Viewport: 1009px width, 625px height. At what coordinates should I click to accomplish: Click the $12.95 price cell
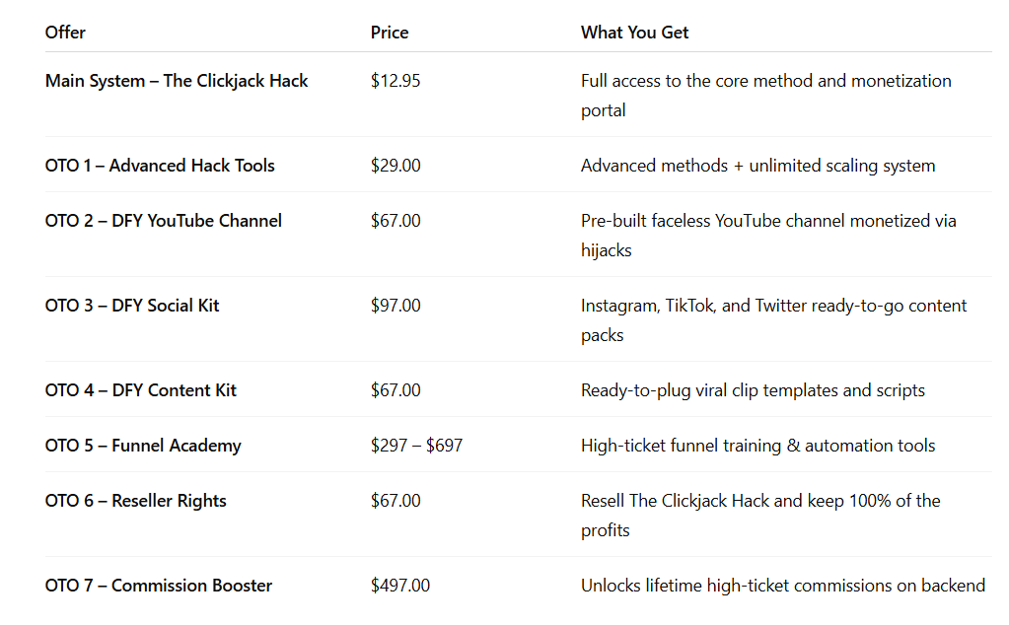click(x=396, y=81)
